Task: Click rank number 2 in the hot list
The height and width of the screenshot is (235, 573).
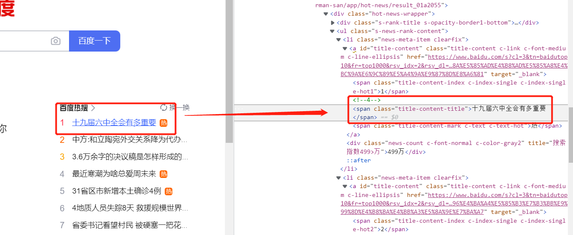Action: [x=62, y=139]
